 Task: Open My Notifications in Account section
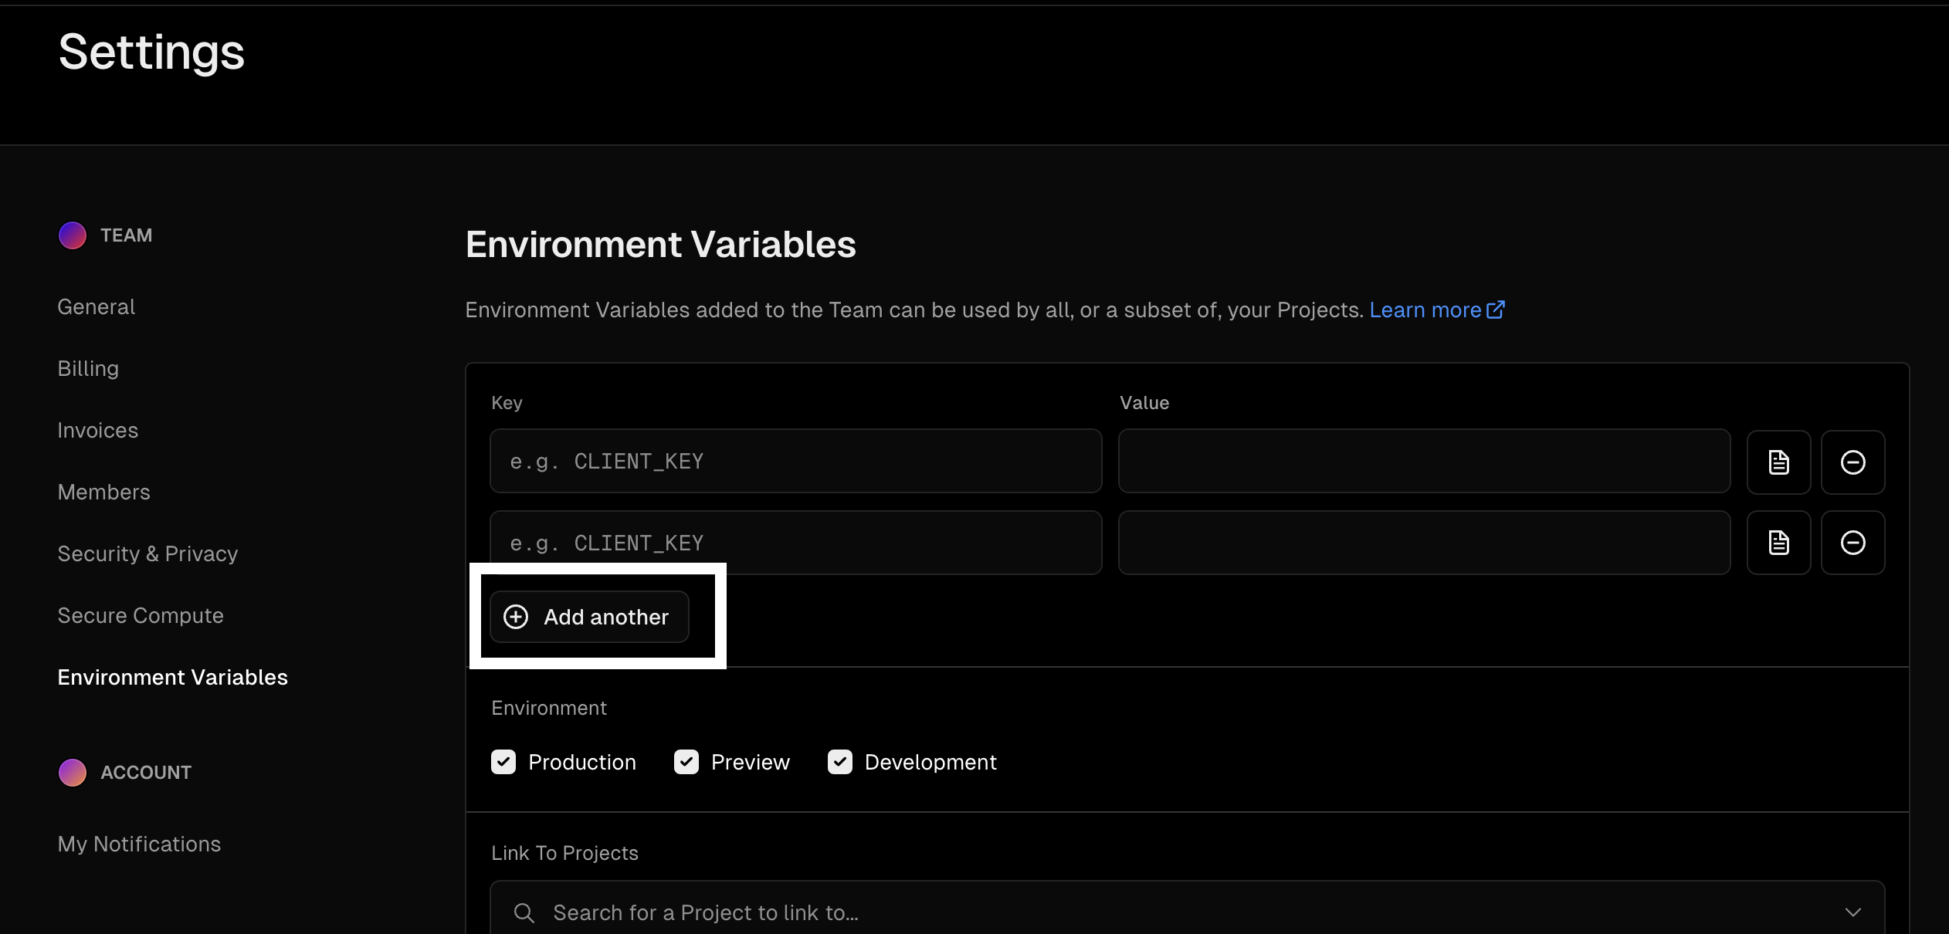point(139,844)
